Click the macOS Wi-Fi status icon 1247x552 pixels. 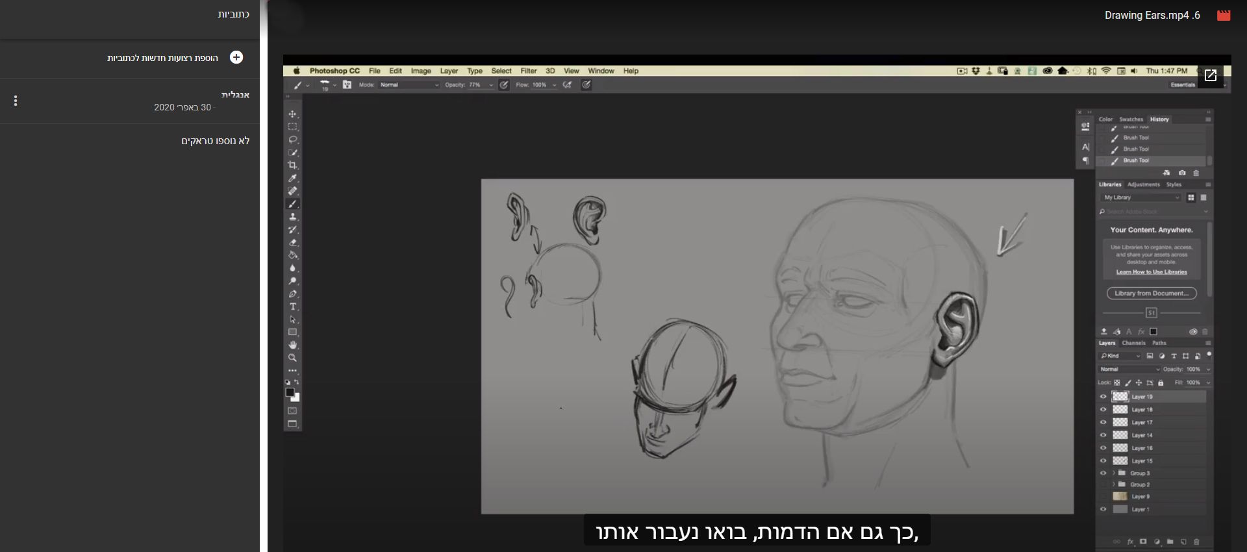point(1106,71)
